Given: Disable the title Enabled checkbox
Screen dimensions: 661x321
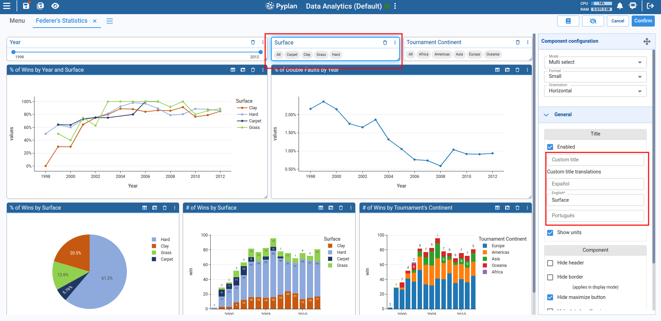Looking at the screenshot, I should [x=550, y=147].
